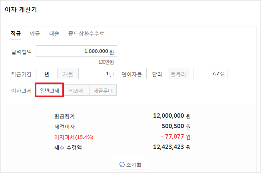261x173 pixels.
Task: Click the 이자과세(15.4%) label
Action: coord(74,137)
